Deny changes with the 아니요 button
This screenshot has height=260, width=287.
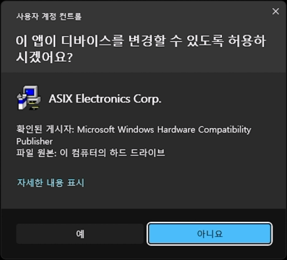pos(209,234)
